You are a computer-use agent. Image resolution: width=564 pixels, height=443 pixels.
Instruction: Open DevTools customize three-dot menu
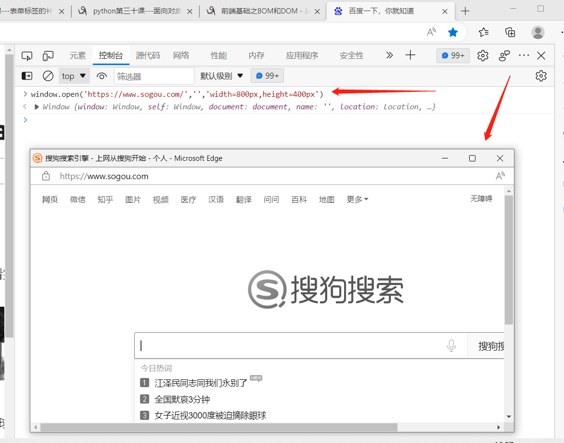(524, 55)
